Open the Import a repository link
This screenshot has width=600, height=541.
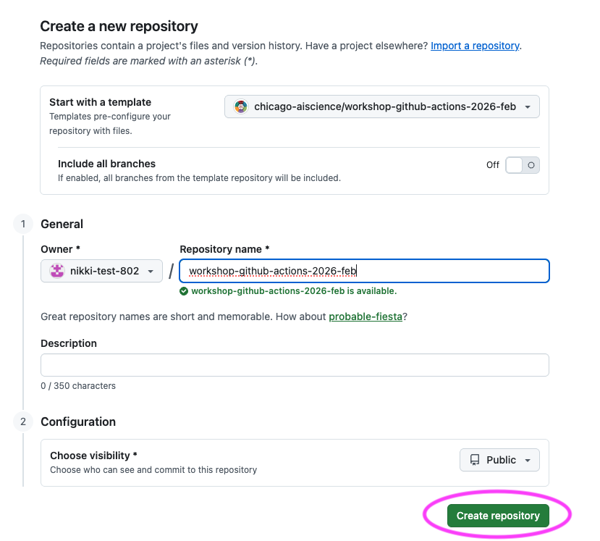474,45
